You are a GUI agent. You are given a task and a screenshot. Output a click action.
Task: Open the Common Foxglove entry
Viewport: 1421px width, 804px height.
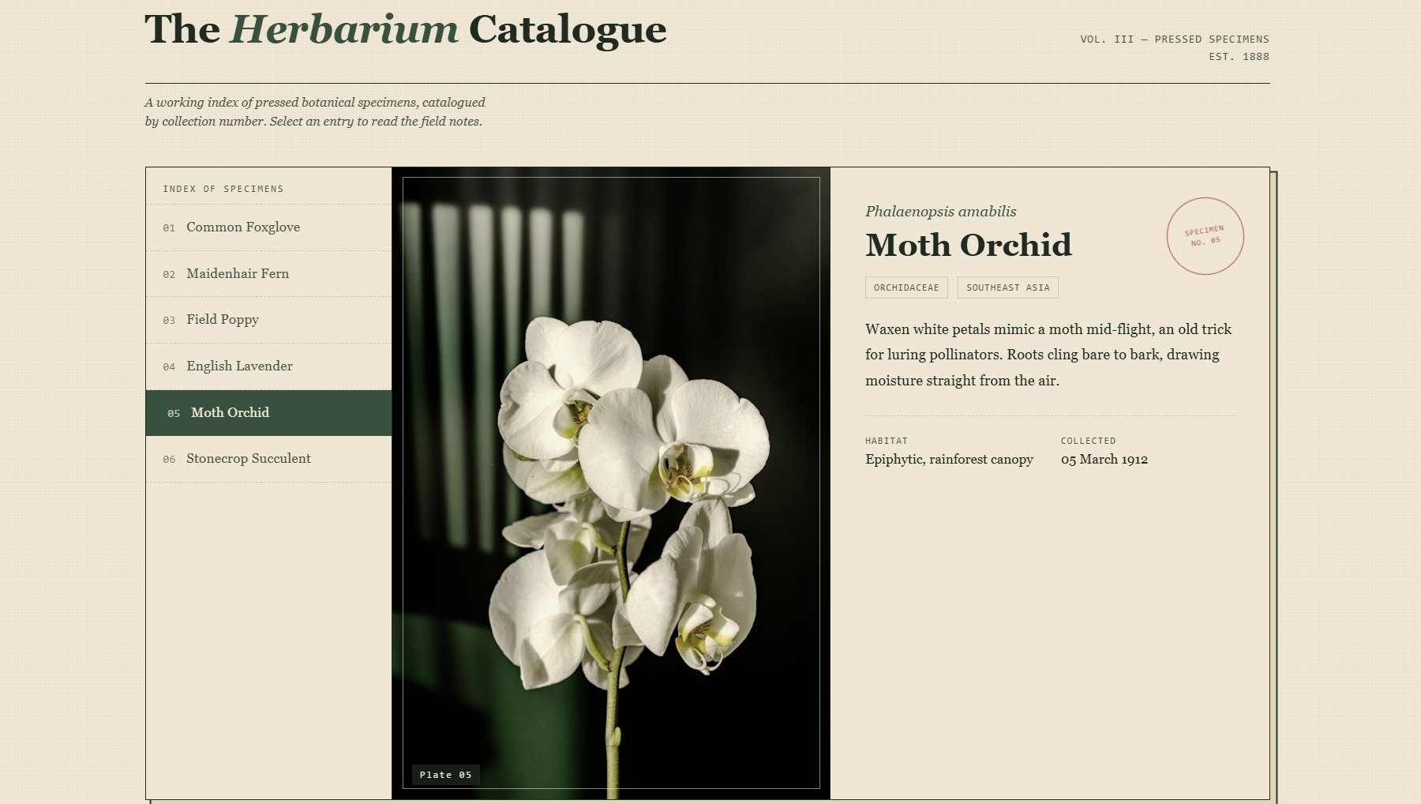[x=268, y=227]
